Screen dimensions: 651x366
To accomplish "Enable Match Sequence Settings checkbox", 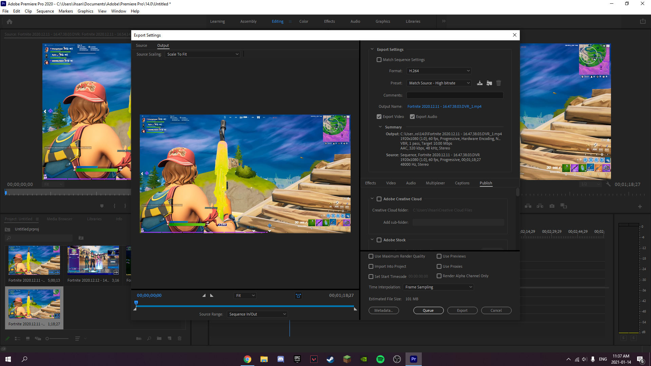I will point(379,60).
